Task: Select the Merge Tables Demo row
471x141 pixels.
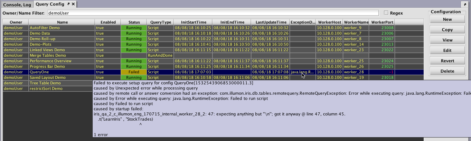Action: coord(62,55)
